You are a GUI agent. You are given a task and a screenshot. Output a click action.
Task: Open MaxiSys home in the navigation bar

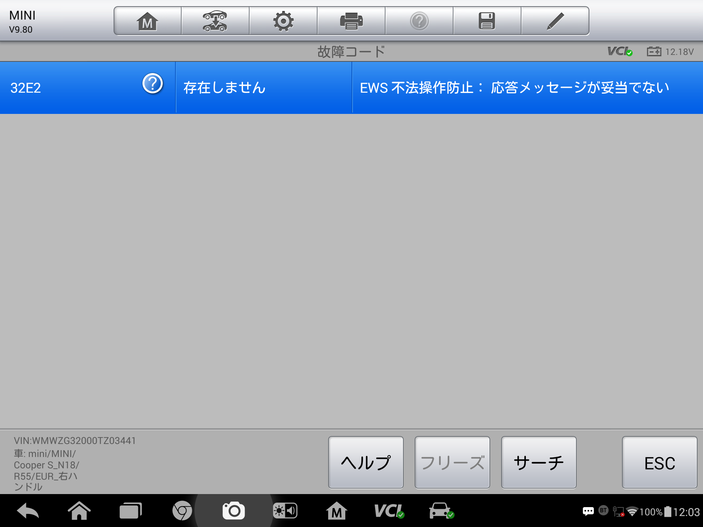(x=337, y=511)
